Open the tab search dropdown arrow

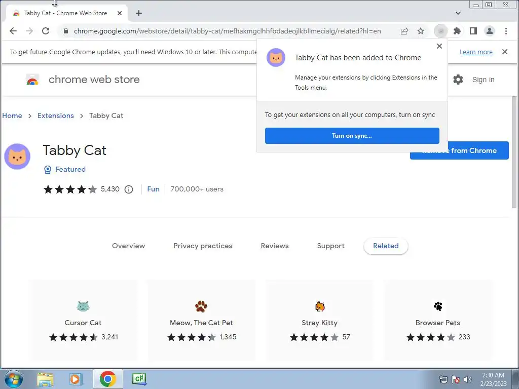tap(458, 13)
